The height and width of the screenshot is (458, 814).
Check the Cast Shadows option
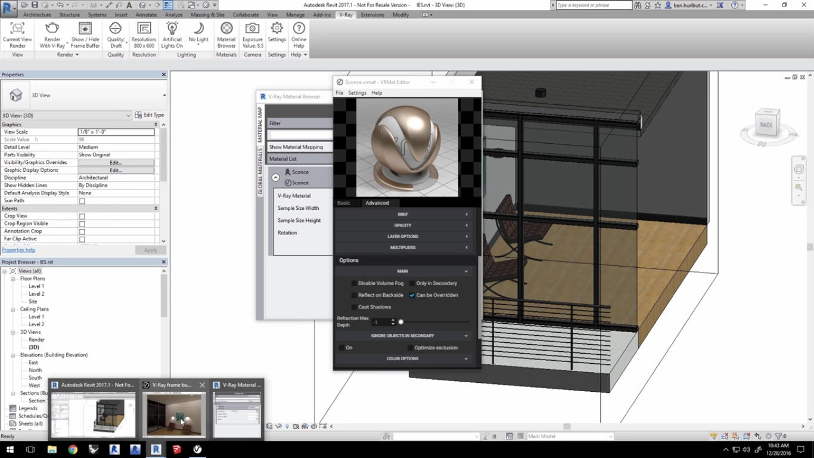(x=354, y=307)
